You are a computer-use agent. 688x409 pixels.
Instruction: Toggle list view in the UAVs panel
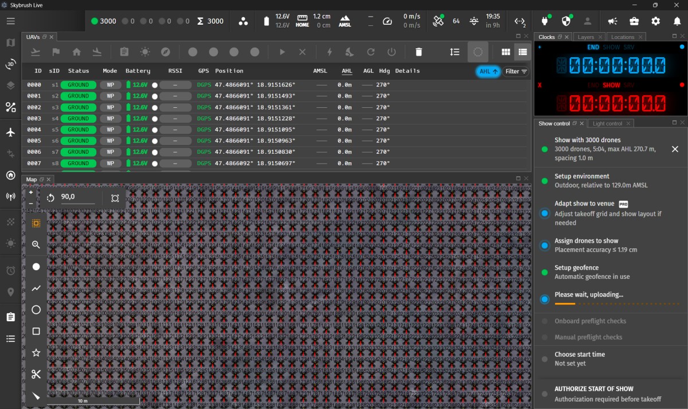[522, 52]
